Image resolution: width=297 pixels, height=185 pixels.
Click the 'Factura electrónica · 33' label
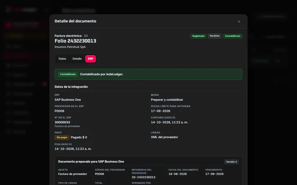[x=71, y=36]
